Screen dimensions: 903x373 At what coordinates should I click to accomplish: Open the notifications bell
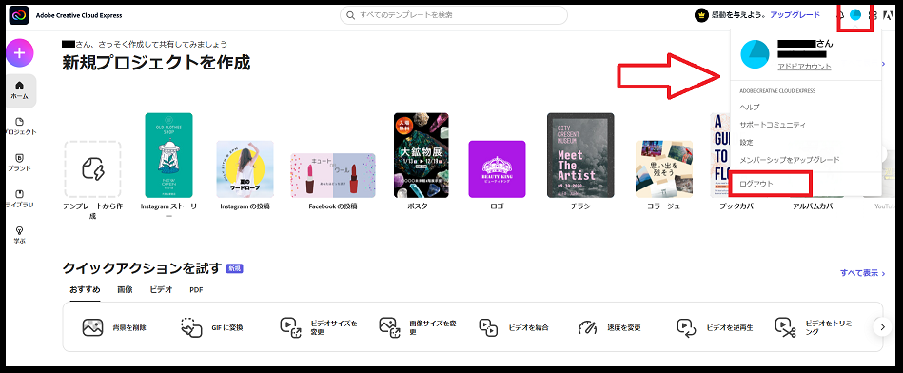[x=840, y=15]
